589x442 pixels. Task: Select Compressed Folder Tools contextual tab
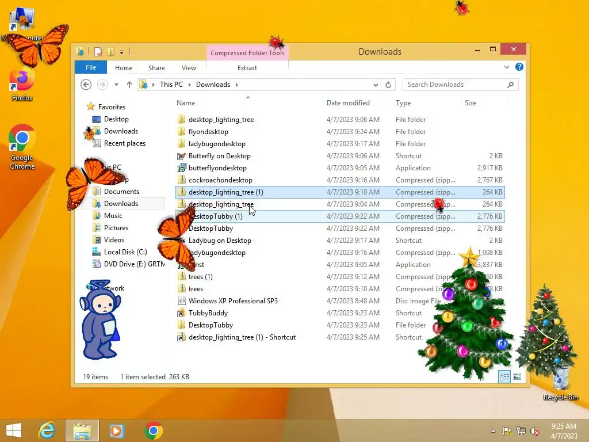pos(247,53)
